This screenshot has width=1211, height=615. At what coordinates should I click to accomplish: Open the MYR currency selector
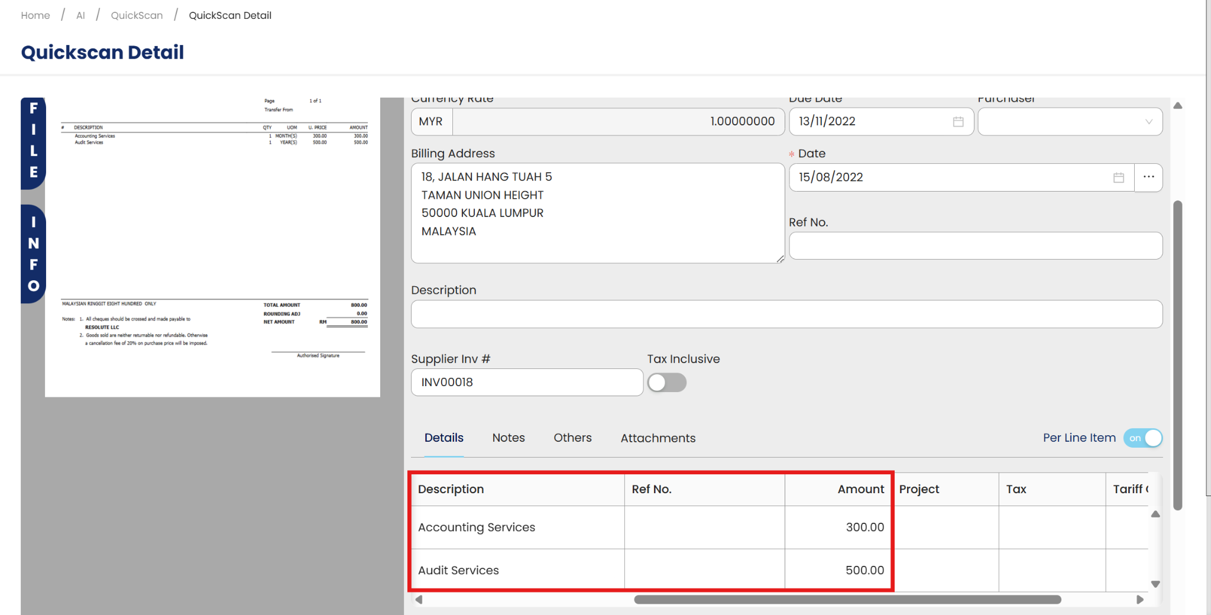(431, 122)
